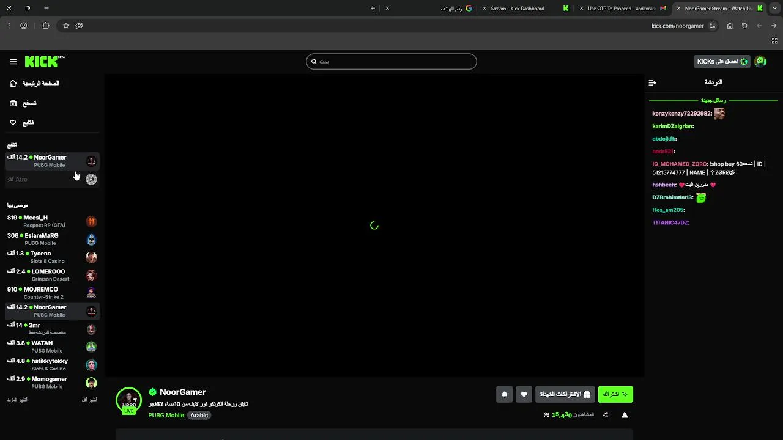Click the green Subscribe button
The image size is (783, 440).
point(615,395)
